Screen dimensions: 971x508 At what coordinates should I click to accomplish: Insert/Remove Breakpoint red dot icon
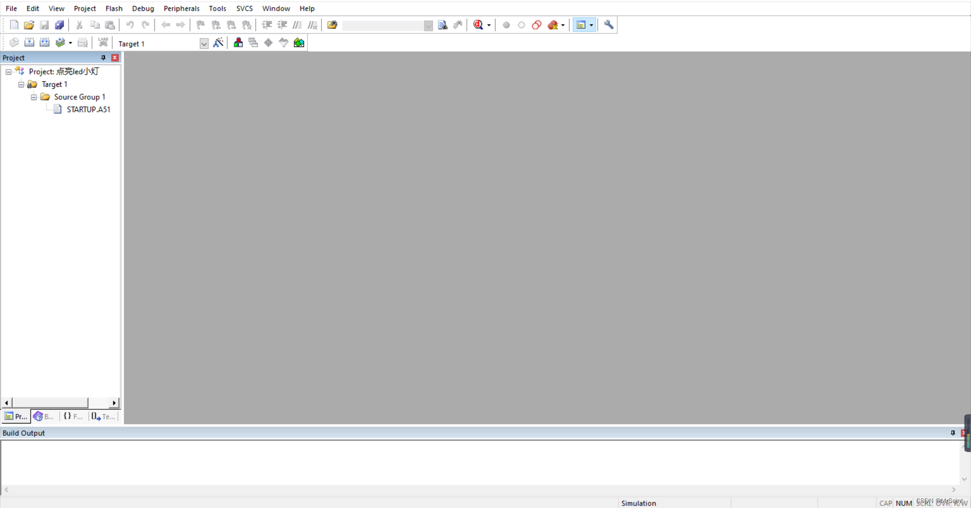[x=506, y=25]
